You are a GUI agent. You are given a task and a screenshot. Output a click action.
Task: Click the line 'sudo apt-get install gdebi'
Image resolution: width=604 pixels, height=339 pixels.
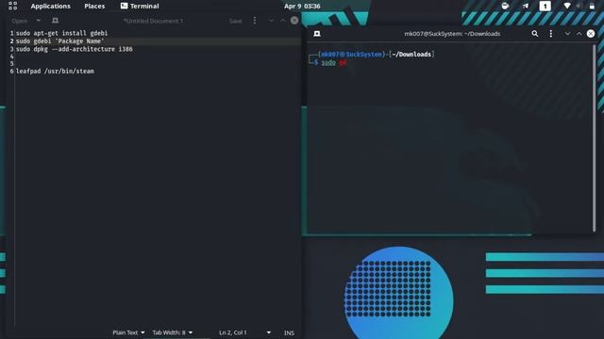[x=61, y=34]
